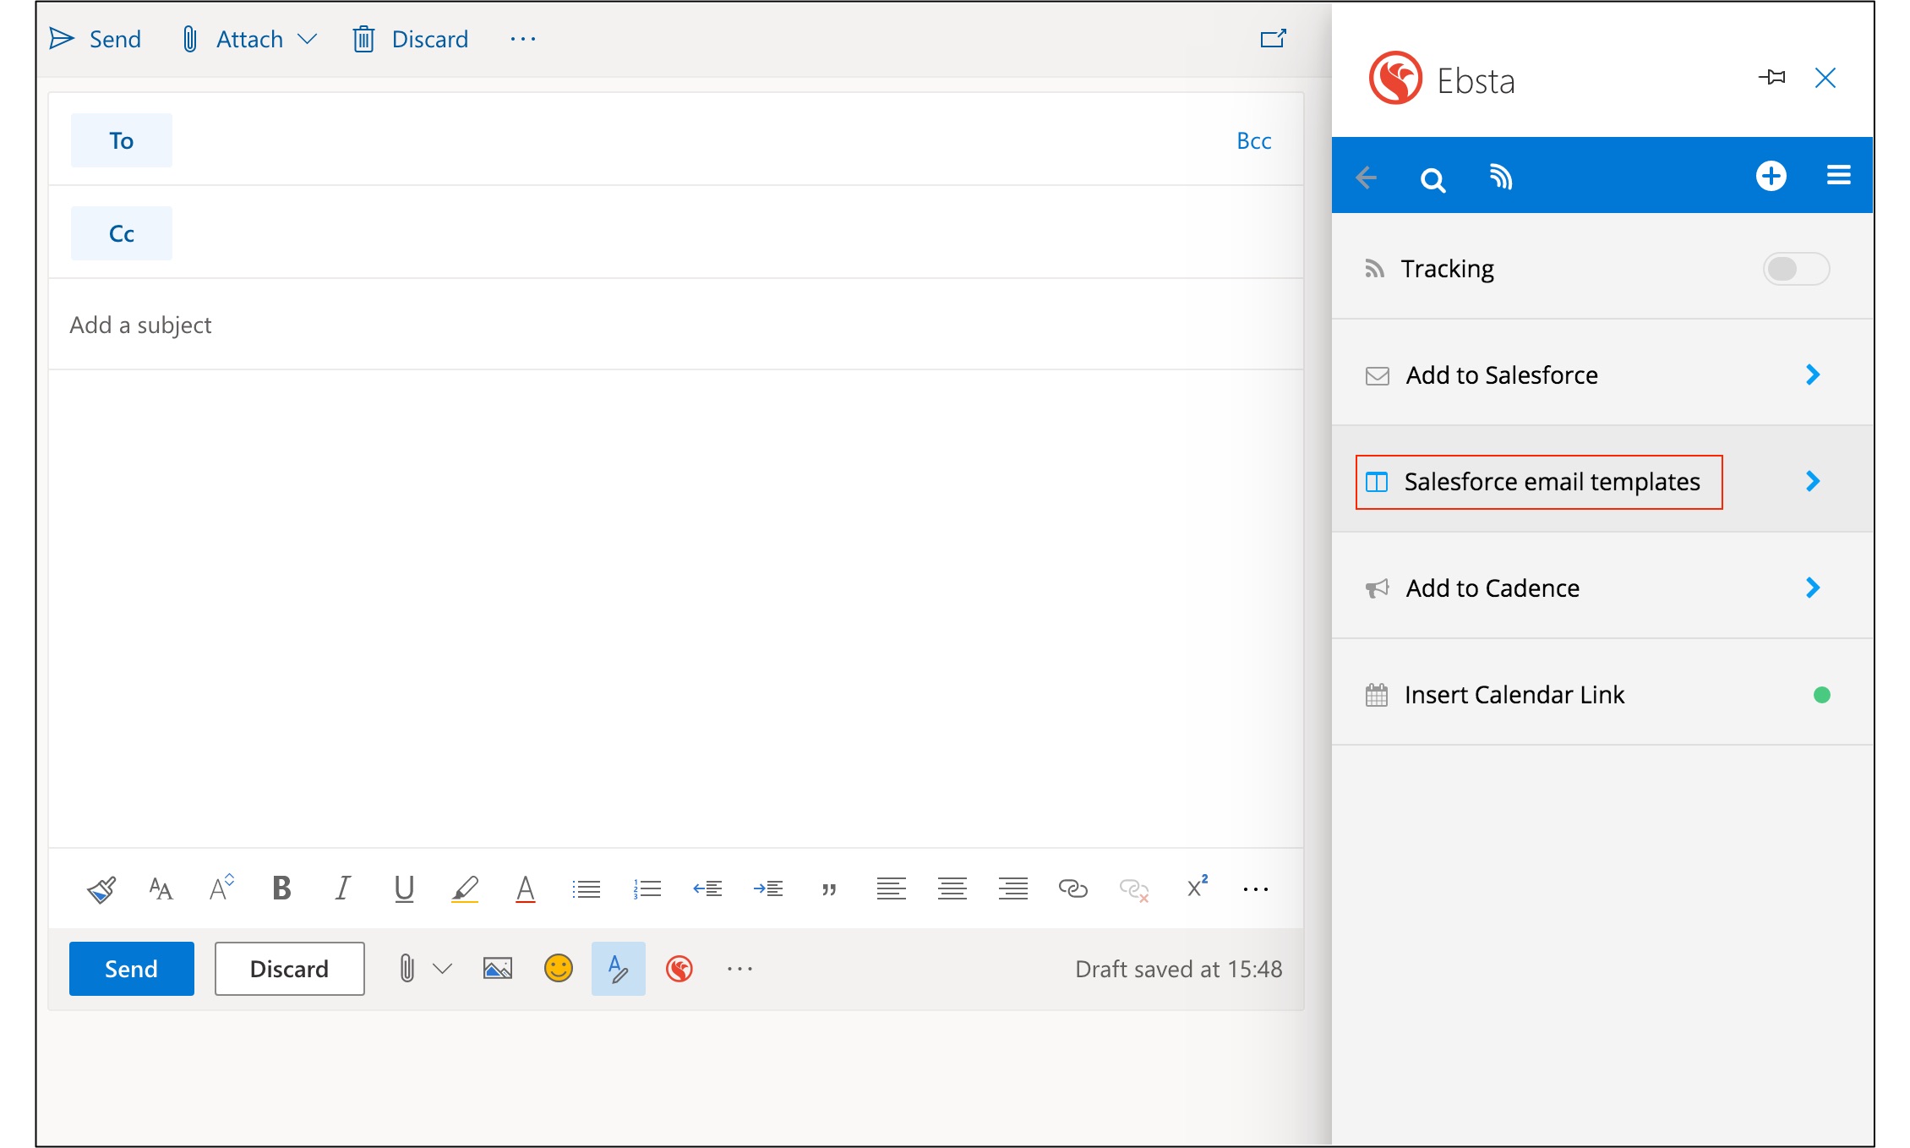Screen dimensions: 1910x1148
Task: Open the font color picker
Action: pos(525,888)
